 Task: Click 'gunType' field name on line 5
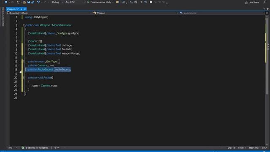[73, 33]
